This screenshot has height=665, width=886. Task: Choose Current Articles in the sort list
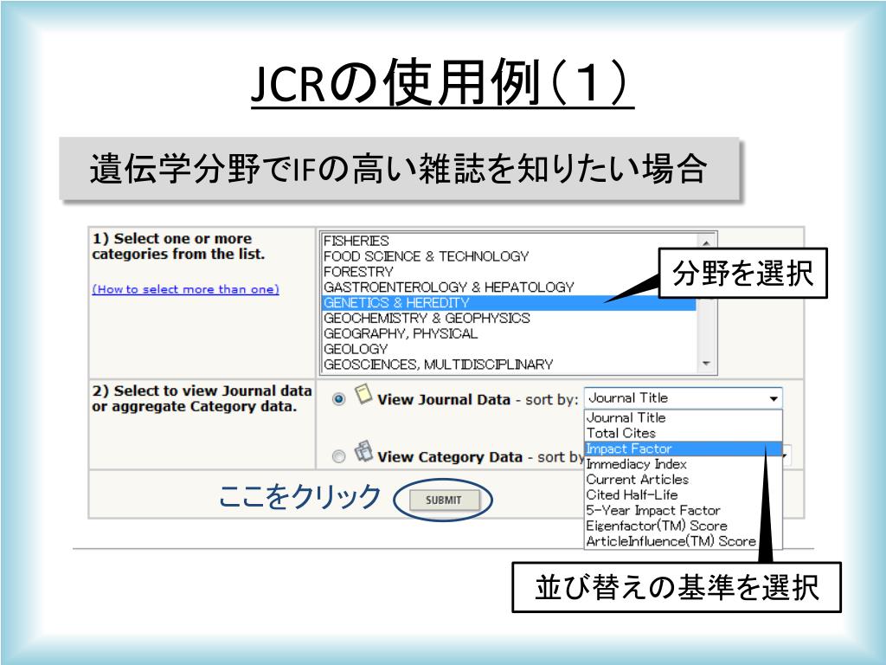684,480
